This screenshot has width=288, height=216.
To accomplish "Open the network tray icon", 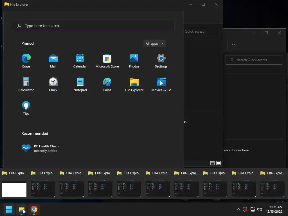I will 253,209.
